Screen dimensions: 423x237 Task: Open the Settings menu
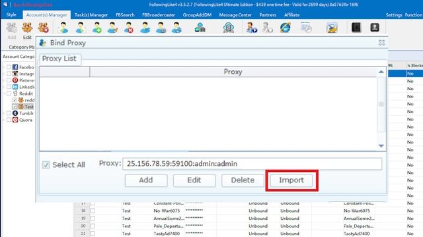[x=394, y=15]
